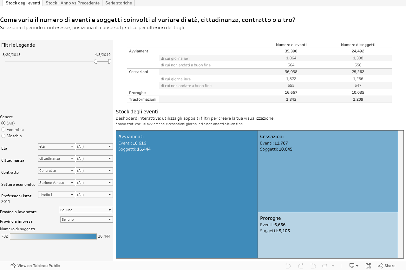Open the 'Sezione Veneto' sector dropdown
Screen dimensions: 406x270
pos(56,183)
